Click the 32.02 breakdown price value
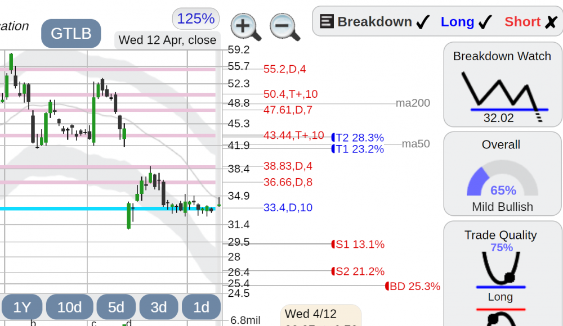This screenshot has height=326, width=563. coord(499,118)
